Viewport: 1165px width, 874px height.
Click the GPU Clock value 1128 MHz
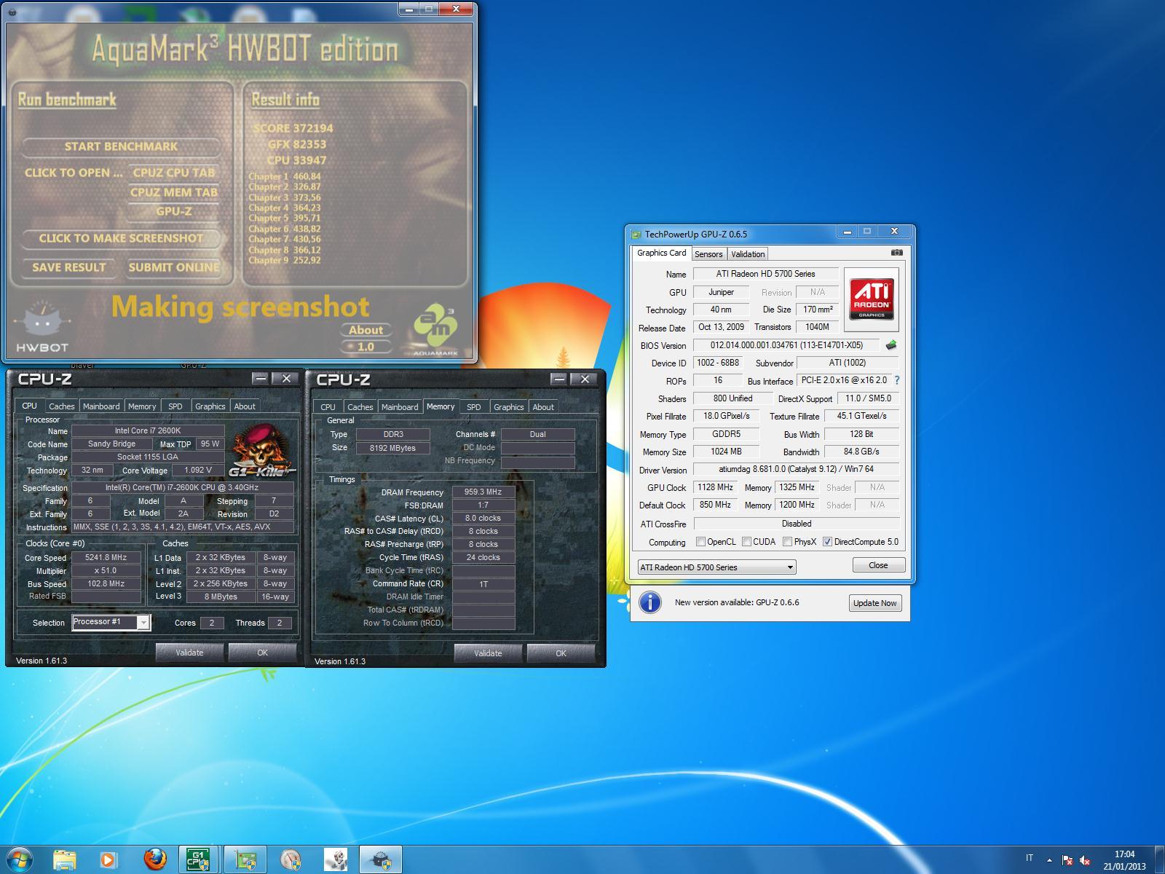(x=716, y=487)
